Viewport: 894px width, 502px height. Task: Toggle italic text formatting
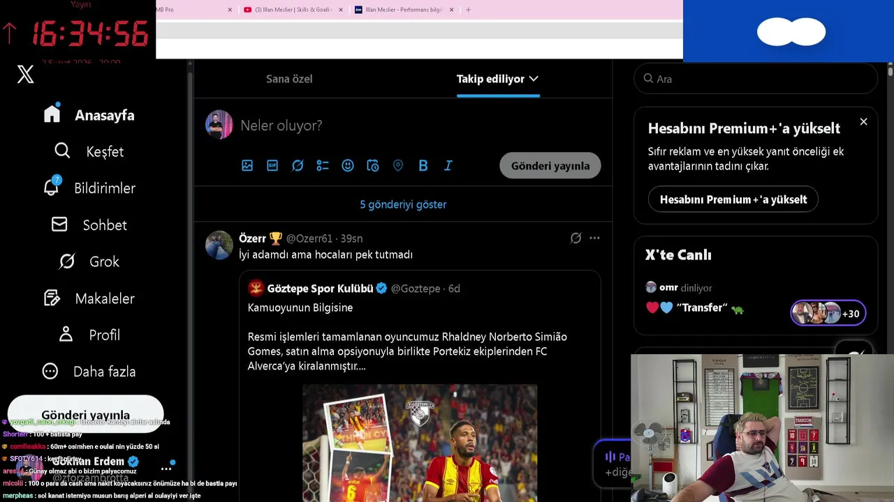point(448,165)
